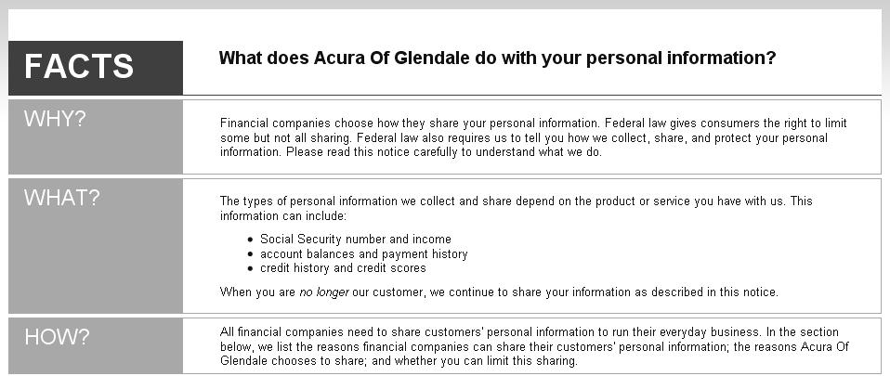
Task: Select the WHY? section label
Action: 55,119
